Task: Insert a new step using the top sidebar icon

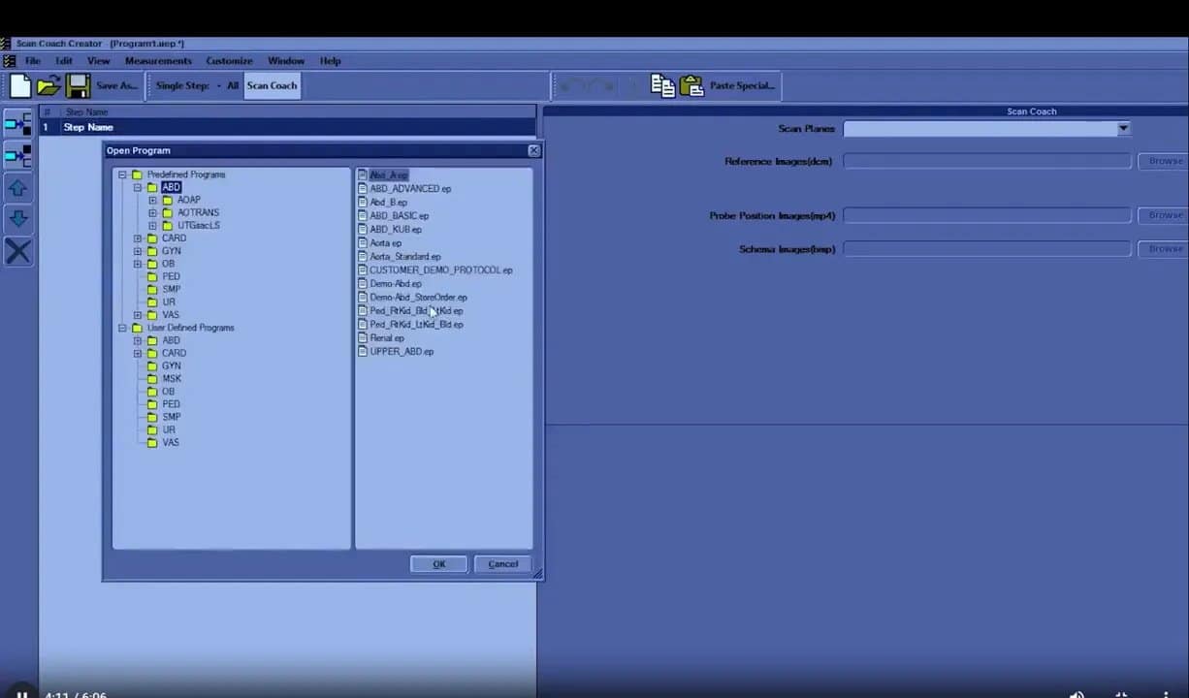Action: pos(19,124)
